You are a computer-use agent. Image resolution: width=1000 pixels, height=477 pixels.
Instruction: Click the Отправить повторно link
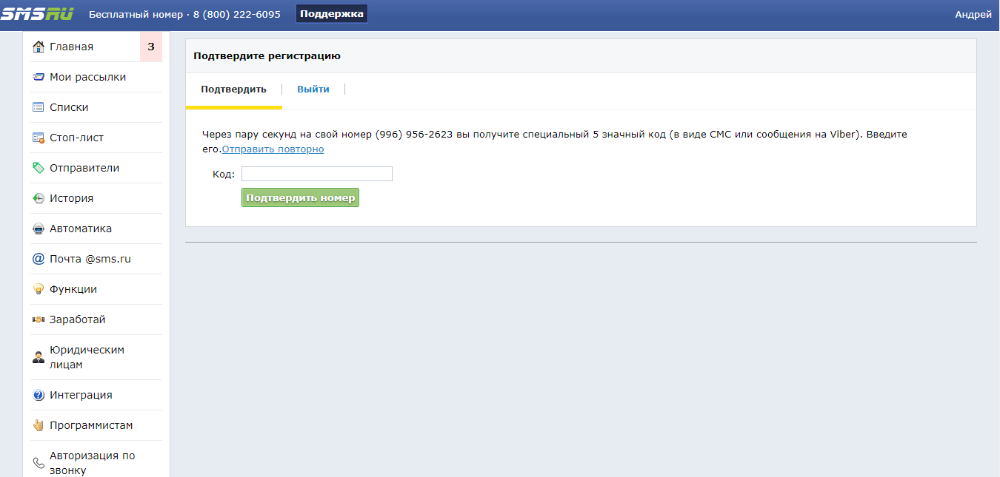click(273, 149)
